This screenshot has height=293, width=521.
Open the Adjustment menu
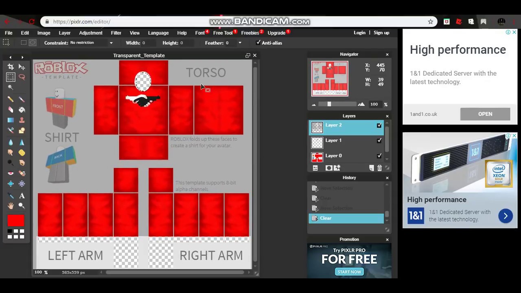tap(91, 33)
